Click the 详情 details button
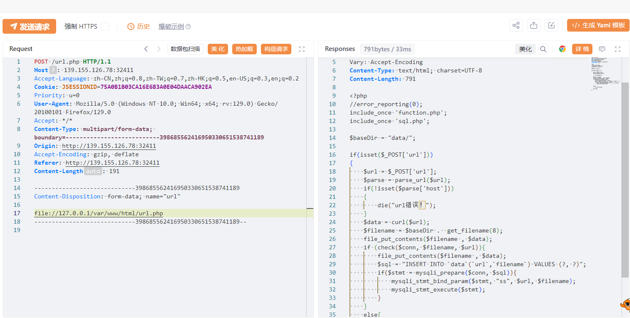The image size is (630, 318). 582,49
